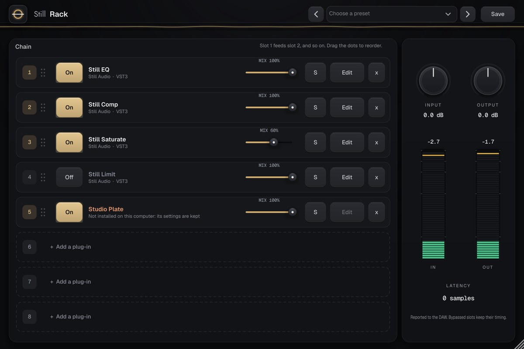Go to the next preset arrow

click(x=468, y=14)
